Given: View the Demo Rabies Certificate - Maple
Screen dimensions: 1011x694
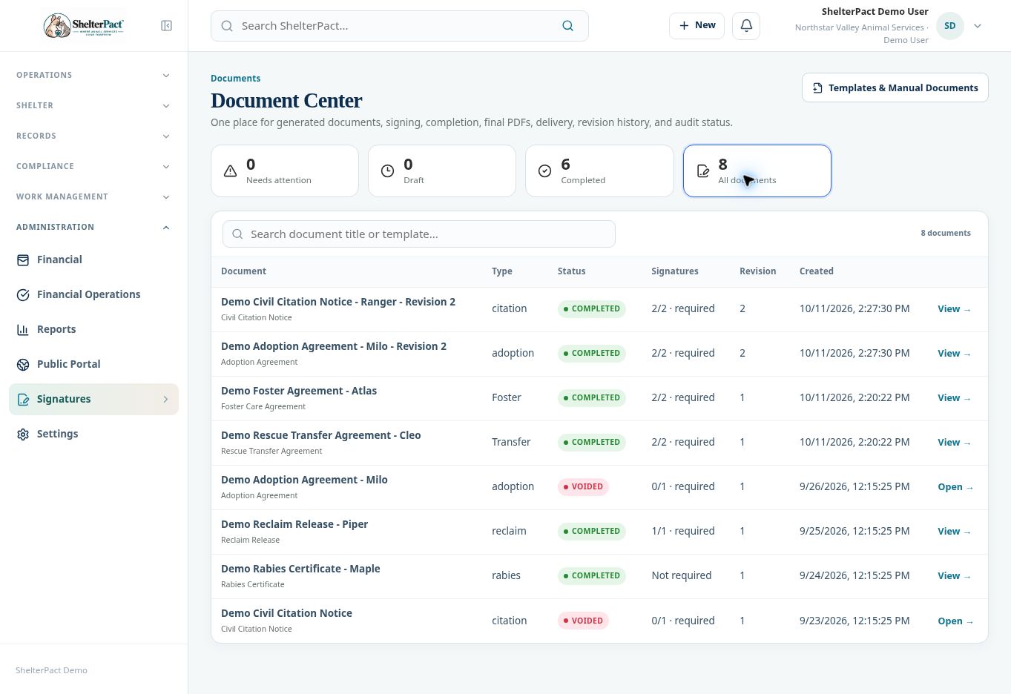Looking at the screenshot, I should coord(954,576).
